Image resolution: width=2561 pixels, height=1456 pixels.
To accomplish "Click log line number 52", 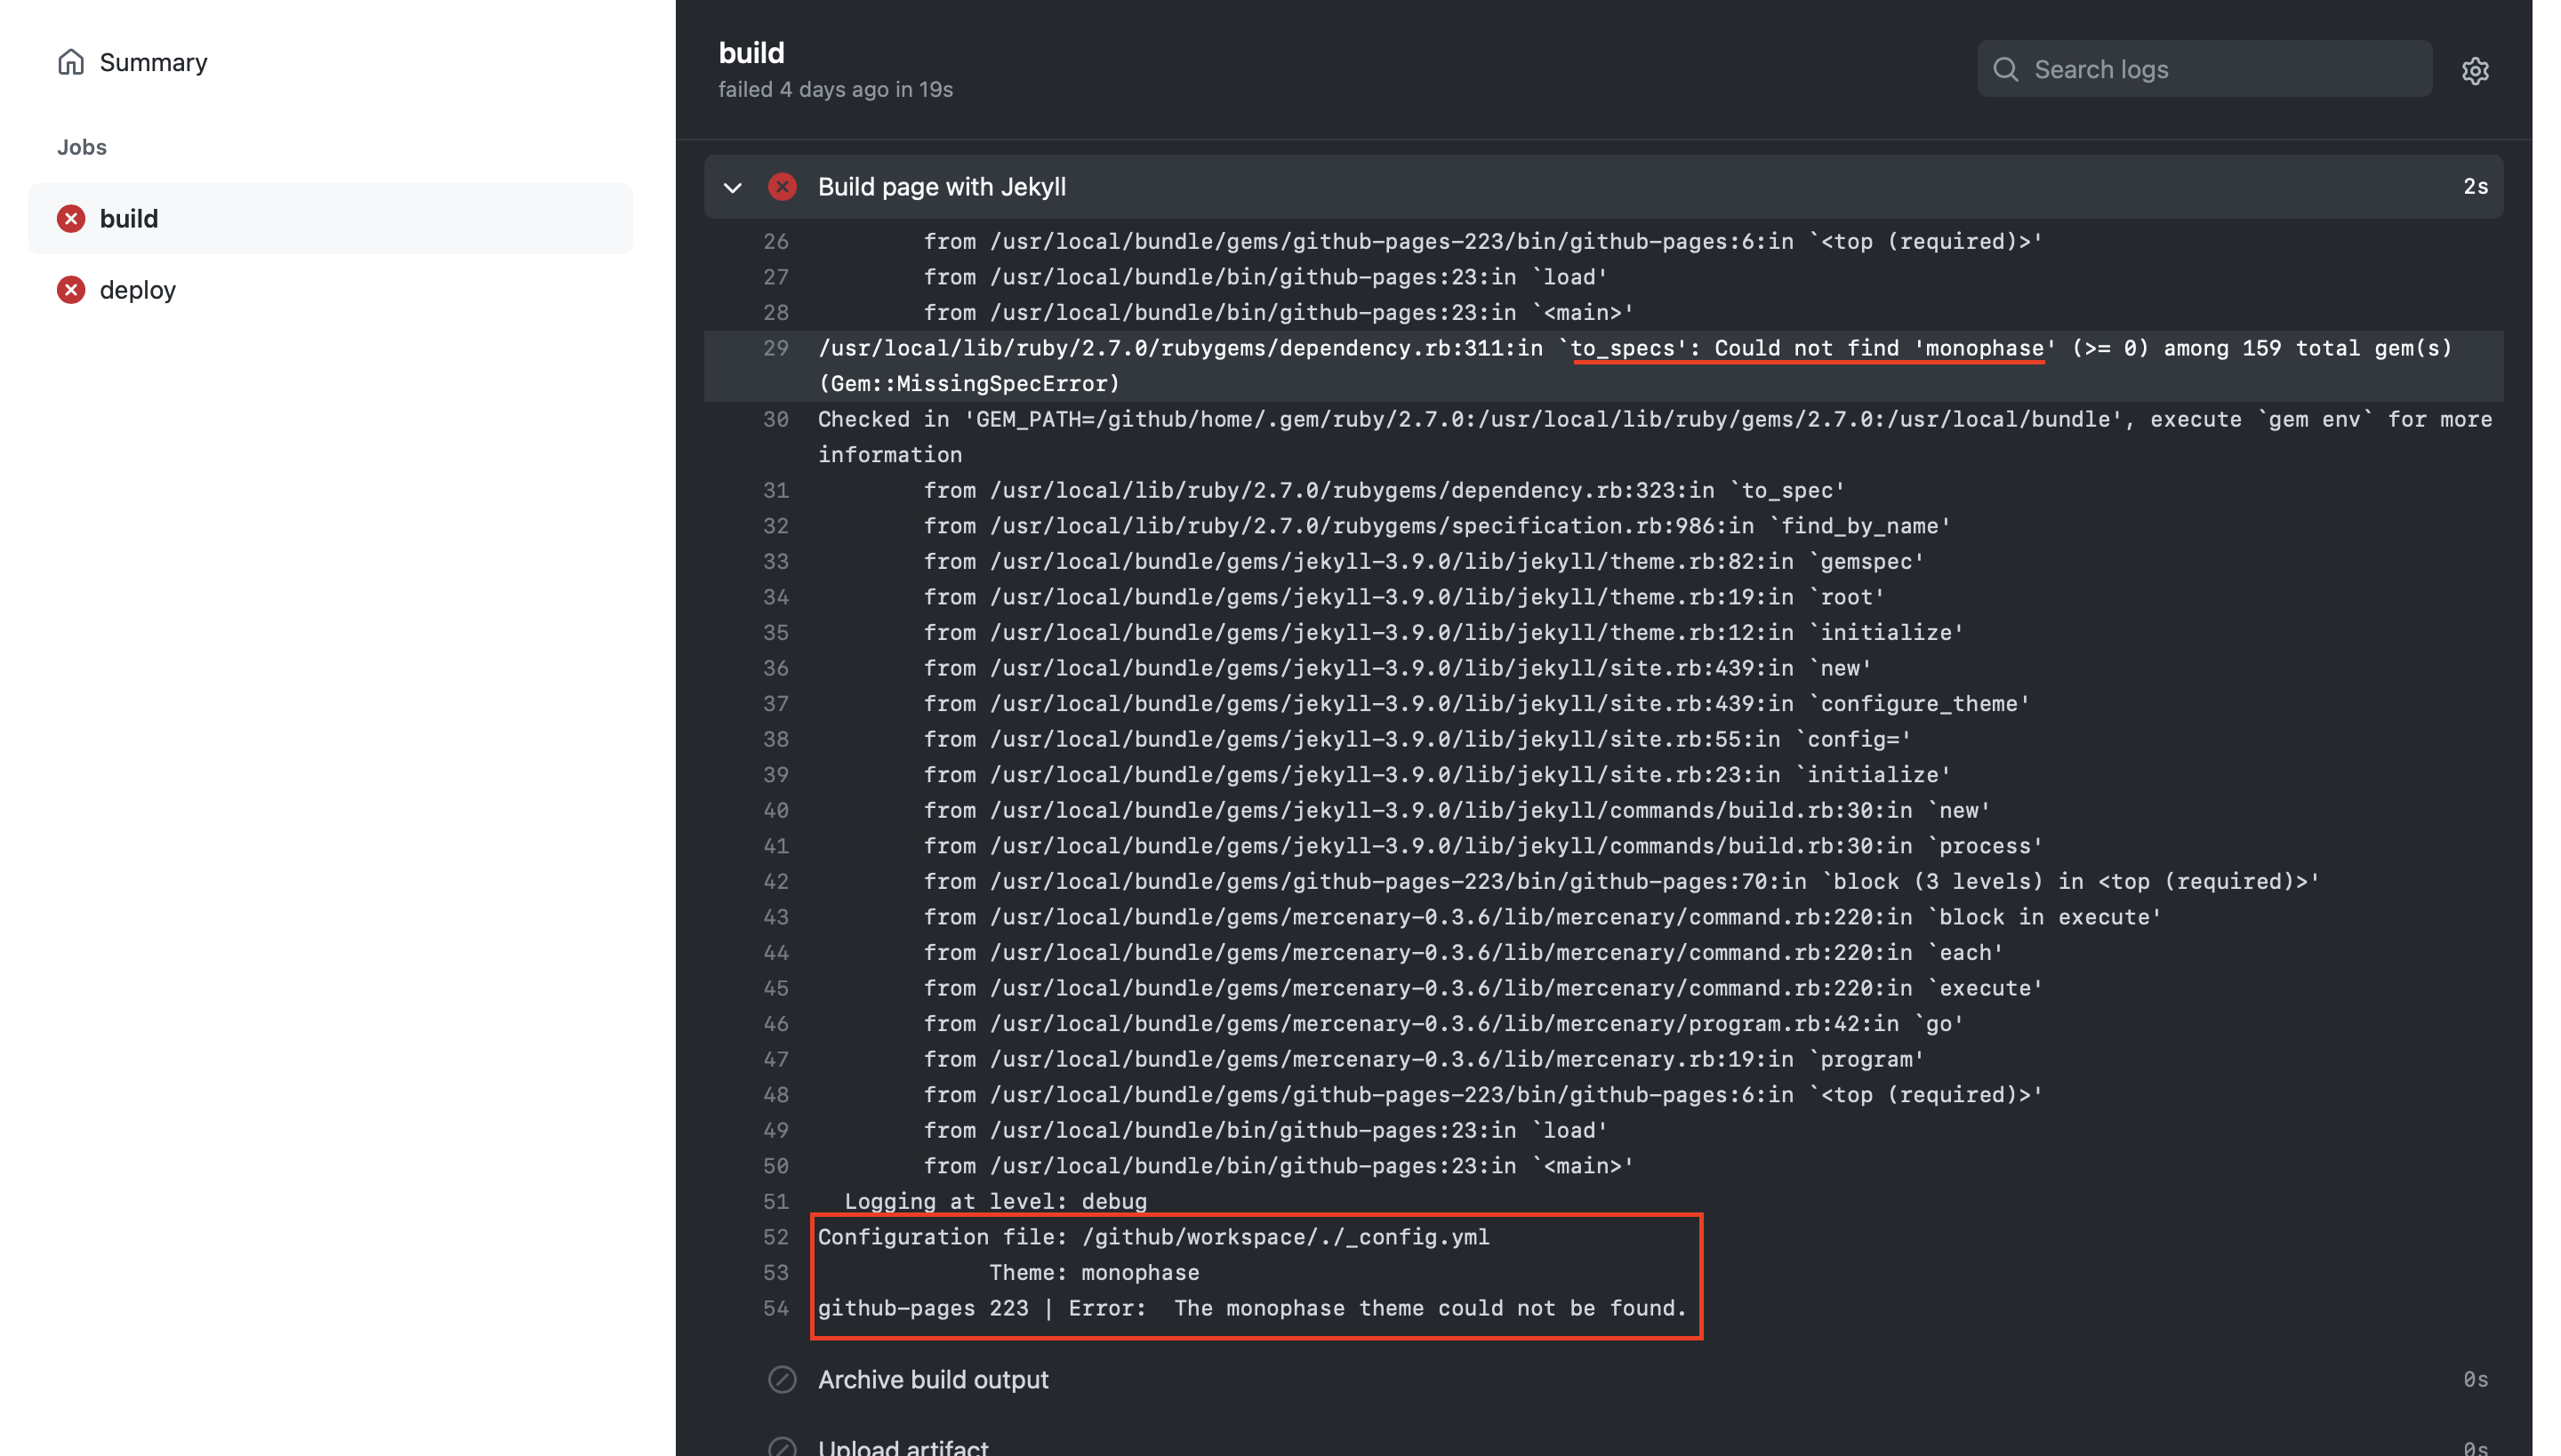I will tap(775, 1237).
